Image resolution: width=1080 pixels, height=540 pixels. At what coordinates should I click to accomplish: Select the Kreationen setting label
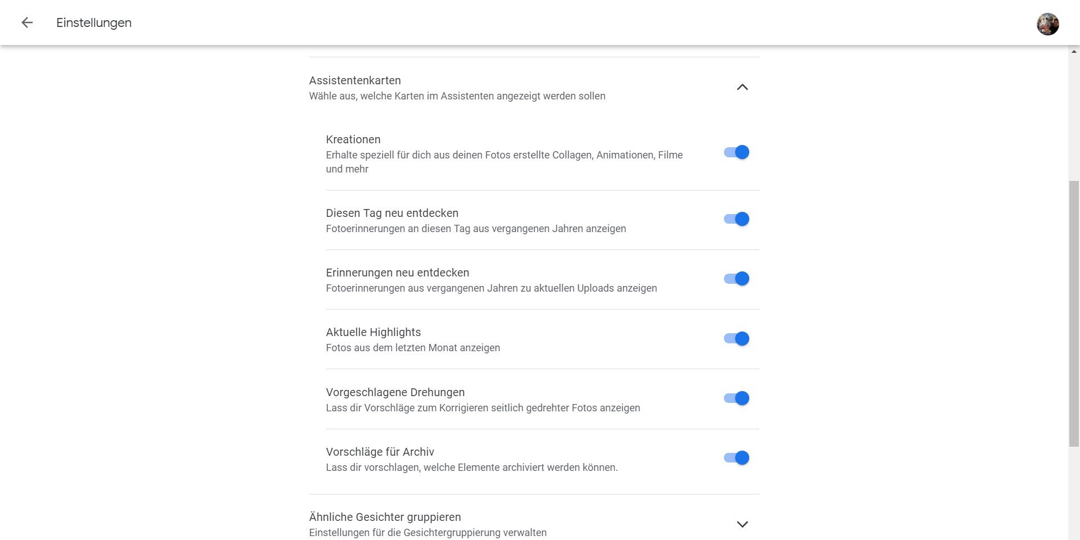(x=353, y=139)
